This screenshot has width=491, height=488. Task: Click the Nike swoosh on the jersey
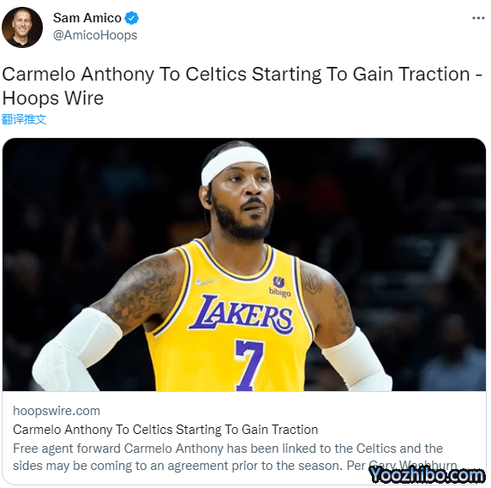tap(207, 280)
